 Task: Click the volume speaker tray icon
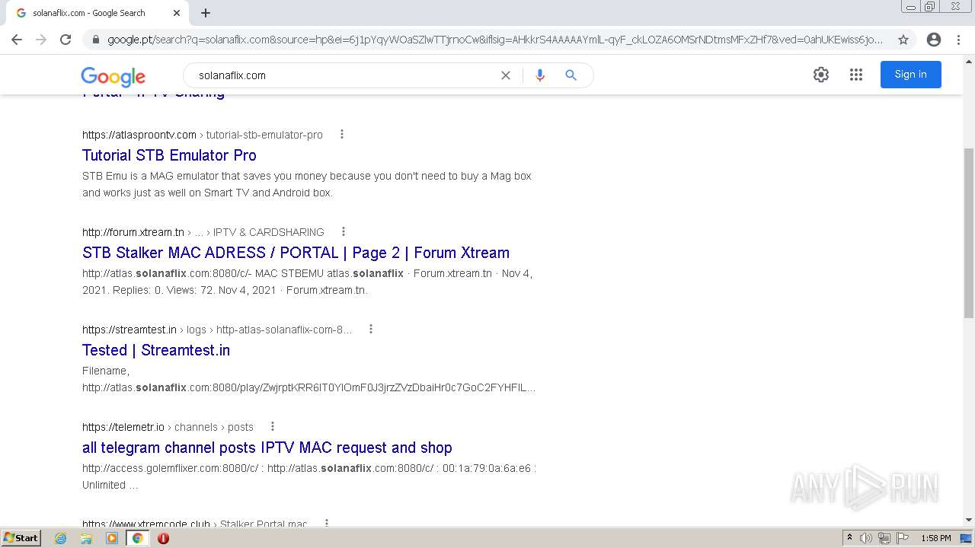pos(866,538)
